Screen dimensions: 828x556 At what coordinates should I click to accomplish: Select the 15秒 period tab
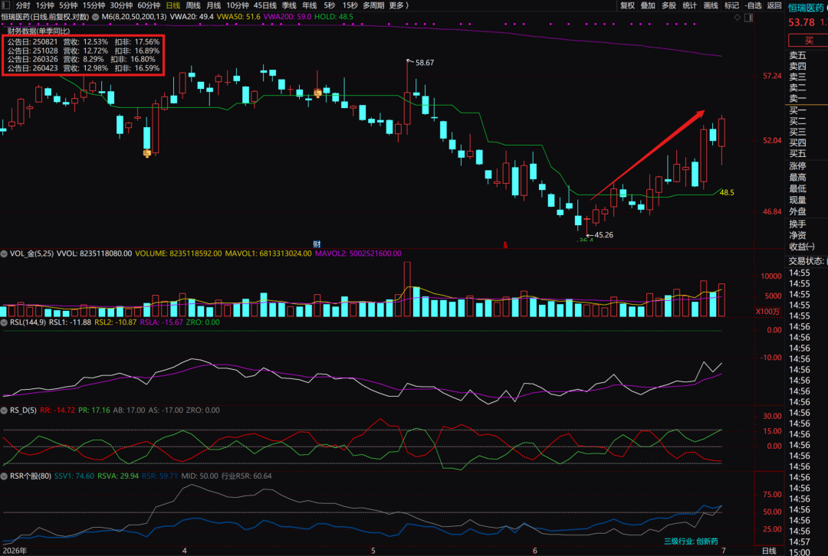tap(350, 5)
